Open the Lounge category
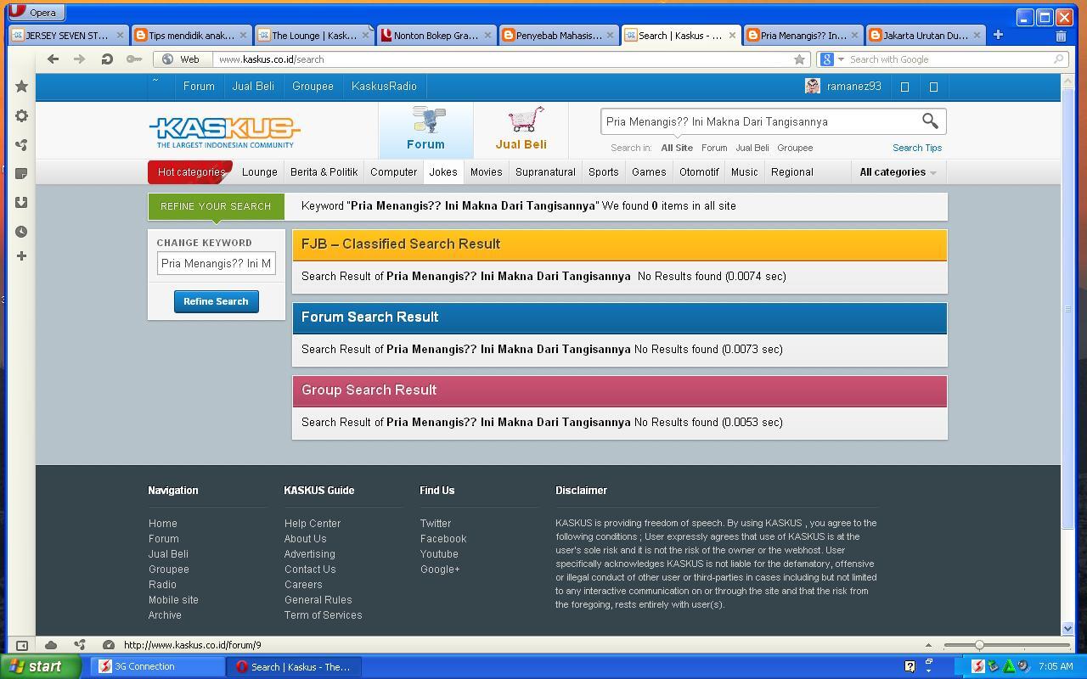 pos(260,172)
